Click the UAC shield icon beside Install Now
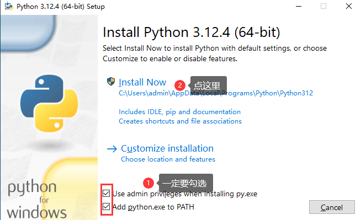This screenshot has width=361, height=220. (x=111, y=82)
